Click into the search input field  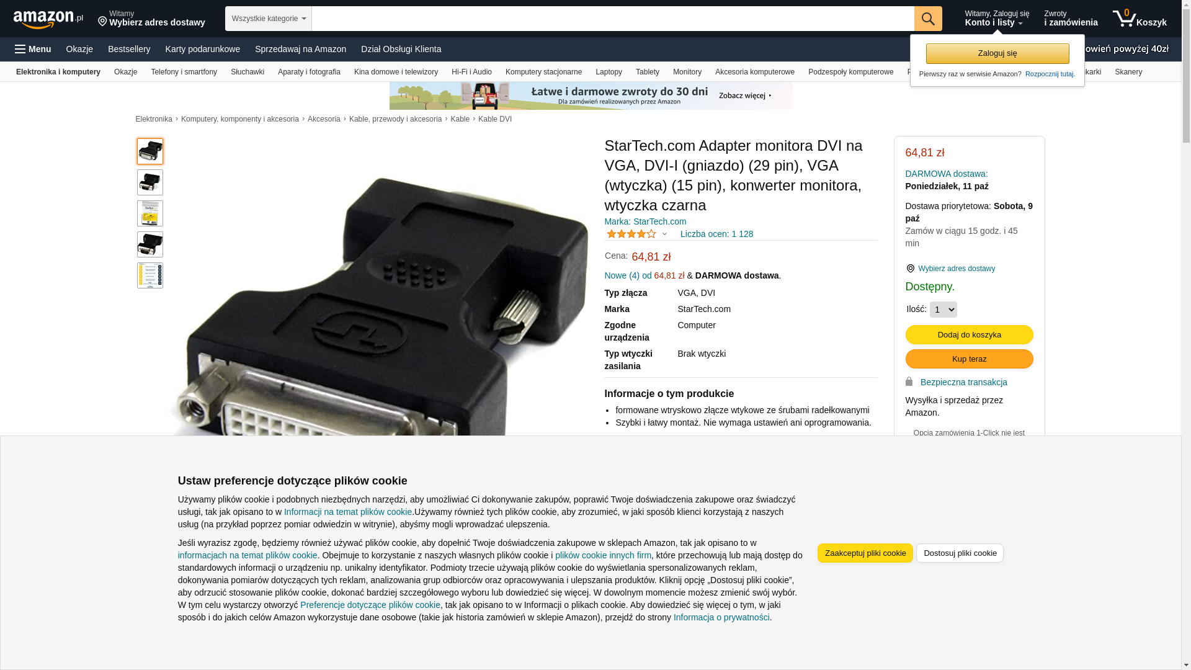(x=613, y=19)
